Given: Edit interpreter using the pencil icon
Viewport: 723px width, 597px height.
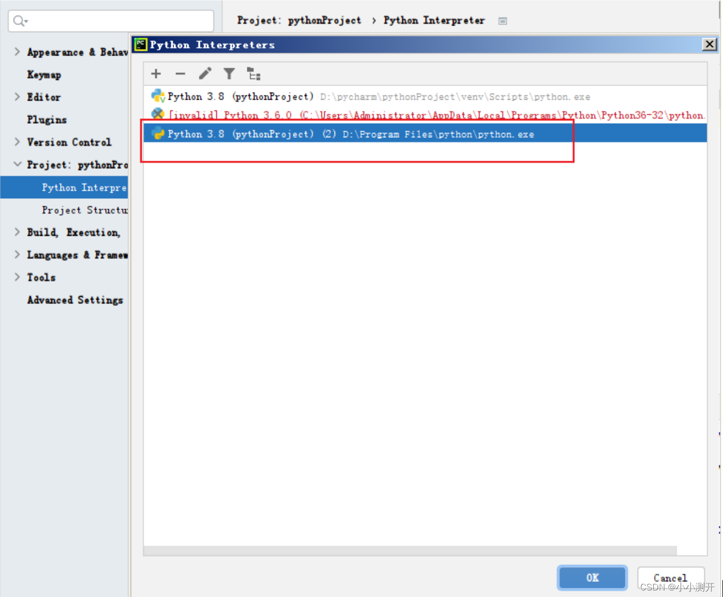Looking at the screenshot, I should coord(205,74).
